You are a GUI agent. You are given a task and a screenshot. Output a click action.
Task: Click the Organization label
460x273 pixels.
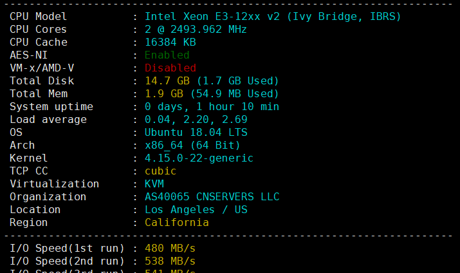pos(48,197)
